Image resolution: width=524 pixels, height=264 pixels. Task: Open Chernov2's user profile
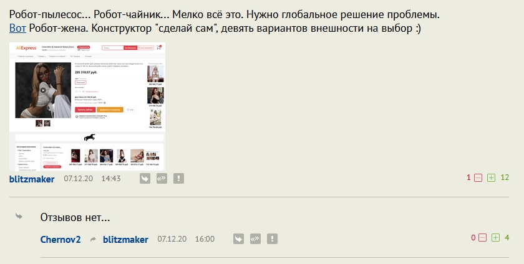click(61, 239)
